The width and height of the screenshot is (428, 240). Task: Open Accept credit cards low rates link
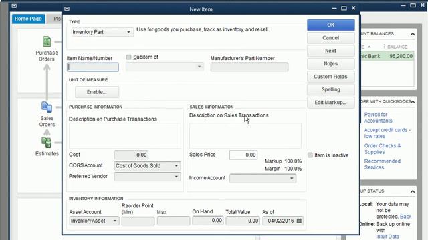click(x=387, y=133)
